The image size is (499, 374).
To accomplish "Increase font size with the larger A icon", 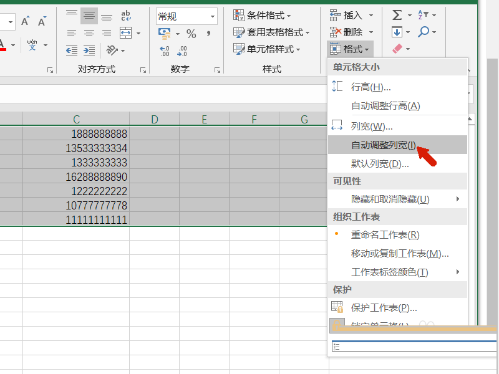I will 26,21.
